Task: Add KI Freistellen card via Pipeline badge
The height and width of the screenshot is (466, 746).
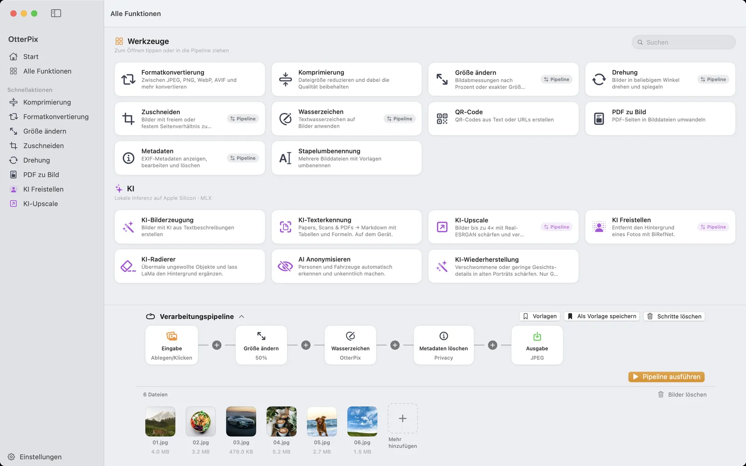Action: pyautogui.click(x=713, y=227)
